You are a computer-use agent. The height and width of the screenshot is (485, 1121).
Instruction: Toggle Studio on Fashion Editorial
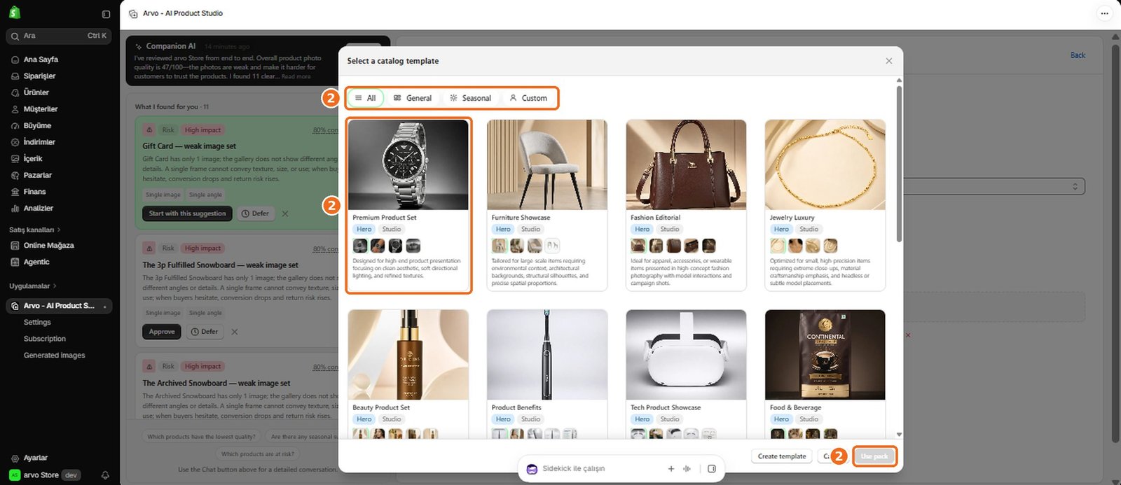click(670, 230)
